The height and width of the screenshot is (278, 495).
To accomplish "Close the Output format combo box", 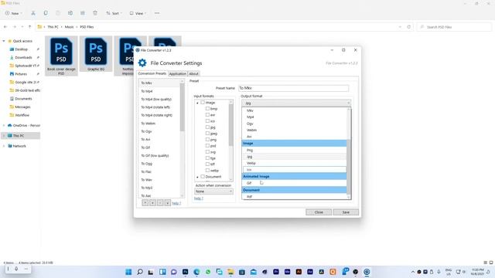I will point(296,103).
